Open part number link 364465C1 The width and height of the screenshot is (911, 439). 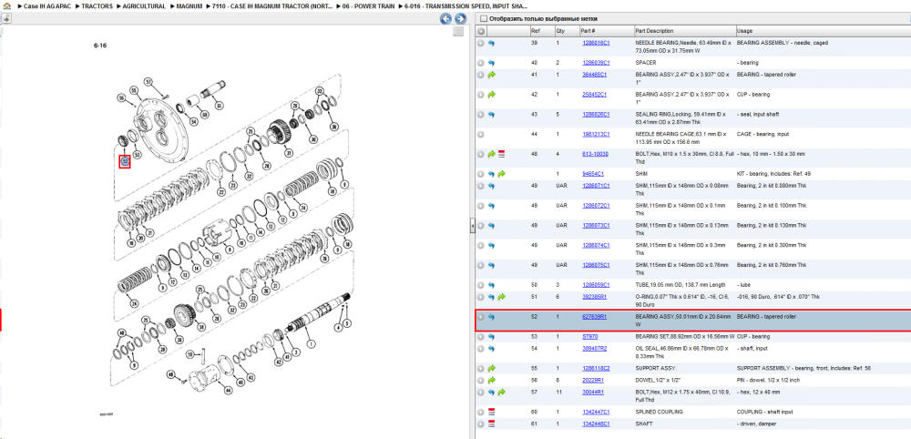(594, 75)
